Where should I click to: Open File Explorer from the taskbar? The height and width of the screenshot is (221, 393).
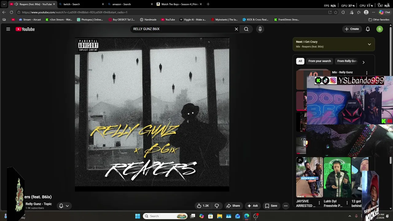point(220,216)
